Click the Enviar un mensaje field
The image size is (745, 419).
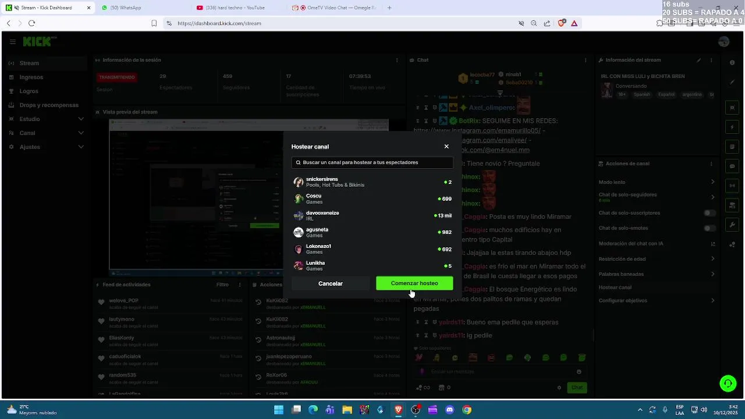(x=501, y=371)
